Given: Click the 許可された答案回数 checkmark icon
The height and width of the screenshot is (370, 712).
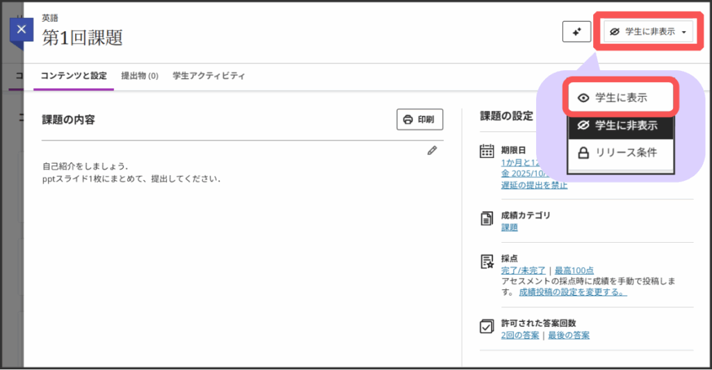Looking at the screenshot, I should [487, 327].
